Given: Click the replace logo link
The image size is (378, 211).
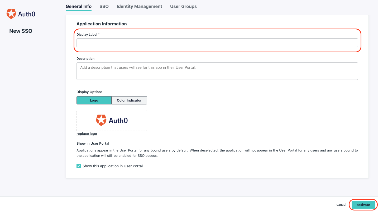Looking at the screenshot, I should pyautogui.click(x=87, y=134).
